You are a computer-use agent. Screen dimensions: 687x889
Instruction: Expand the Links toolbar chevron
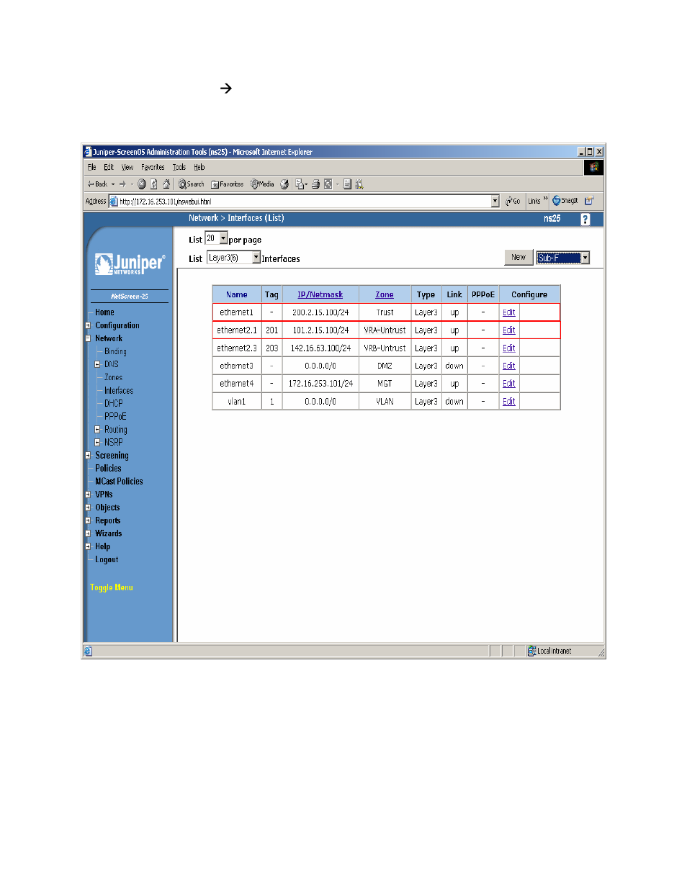(x=546, y=199)
